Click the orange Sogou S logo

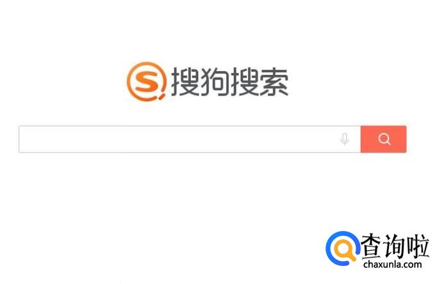[147, 81]
